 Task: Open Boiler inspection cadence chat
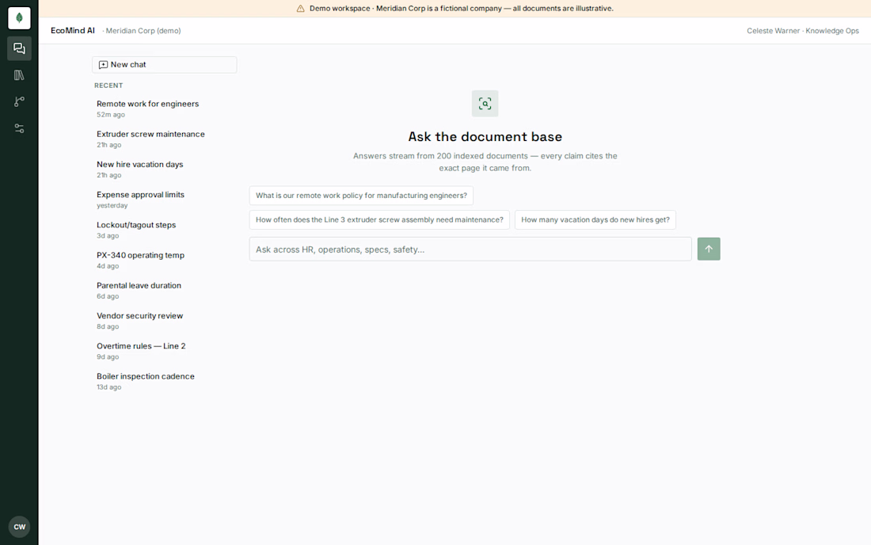(x=165, y=381)
